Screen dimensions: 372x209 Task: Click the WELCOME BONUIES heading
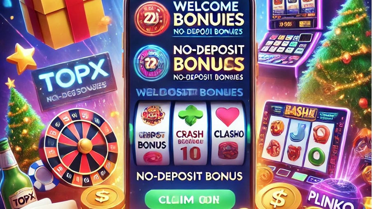(208, 14)
